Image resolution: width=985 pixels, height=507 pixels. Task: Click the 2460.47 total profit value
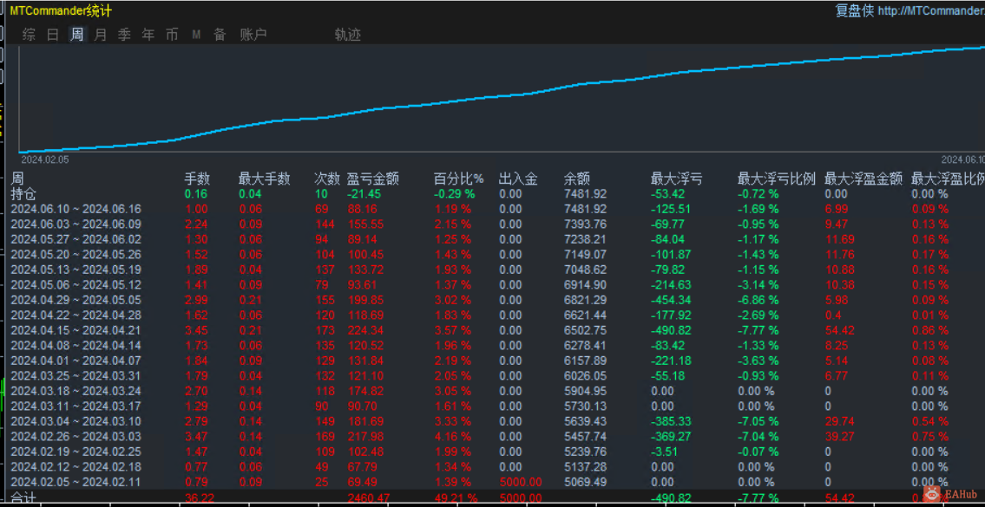369,498
